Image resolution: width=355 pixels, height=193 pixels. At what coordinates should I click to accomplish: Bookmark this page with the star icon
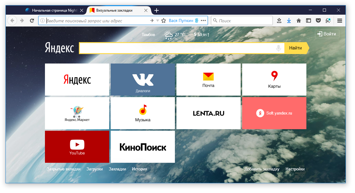click(164, 21)
